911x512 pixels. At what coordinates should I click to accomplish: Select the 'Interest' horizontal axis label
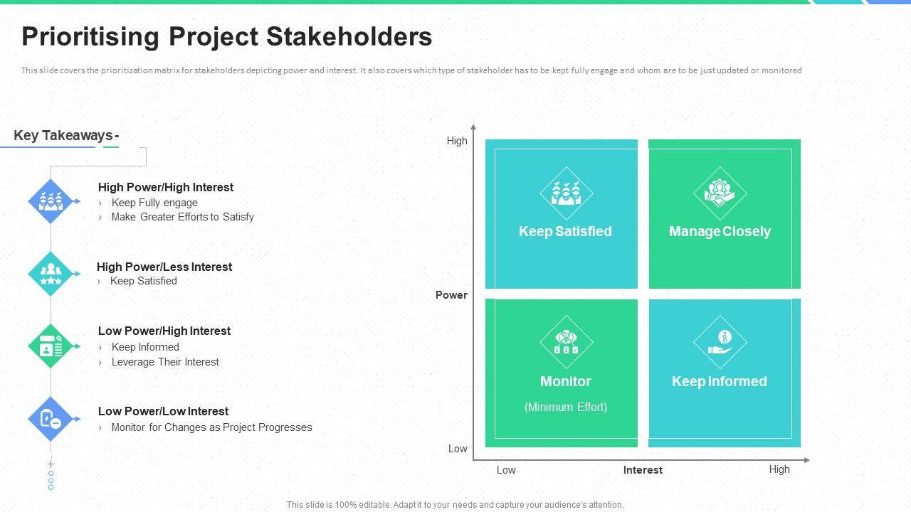pyautogui.click(x=643, y=470)
